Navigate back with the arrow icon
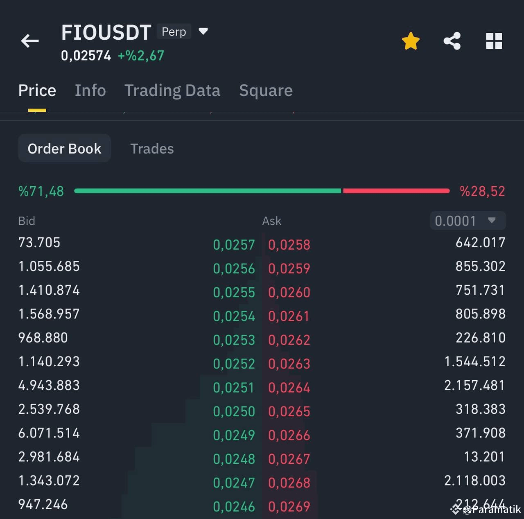This screenshot has width=524, height=519. point(29,41)
